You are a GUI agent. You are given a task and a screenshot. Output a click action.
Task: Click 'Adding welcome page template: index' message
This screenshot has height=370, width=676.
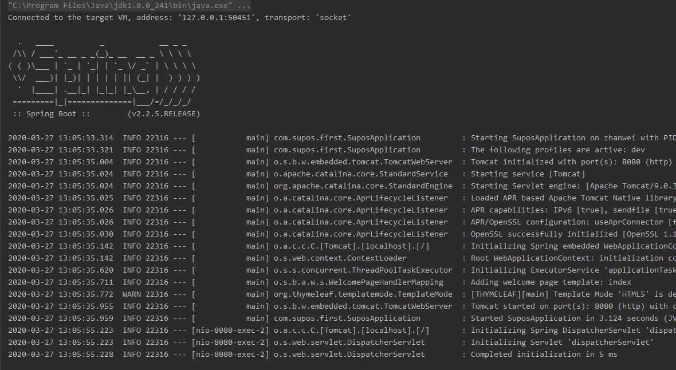[x=551, y=282]
